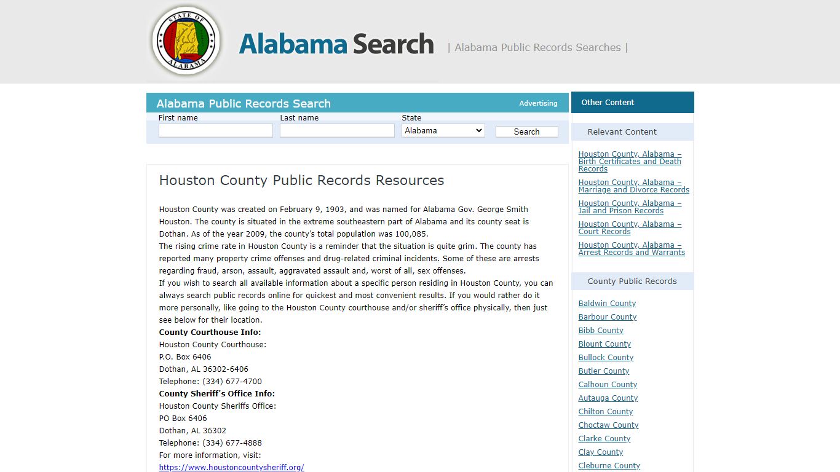Go to Bullock County records
The width and height of the screenshot is (840, 472).
pos(606,358)
